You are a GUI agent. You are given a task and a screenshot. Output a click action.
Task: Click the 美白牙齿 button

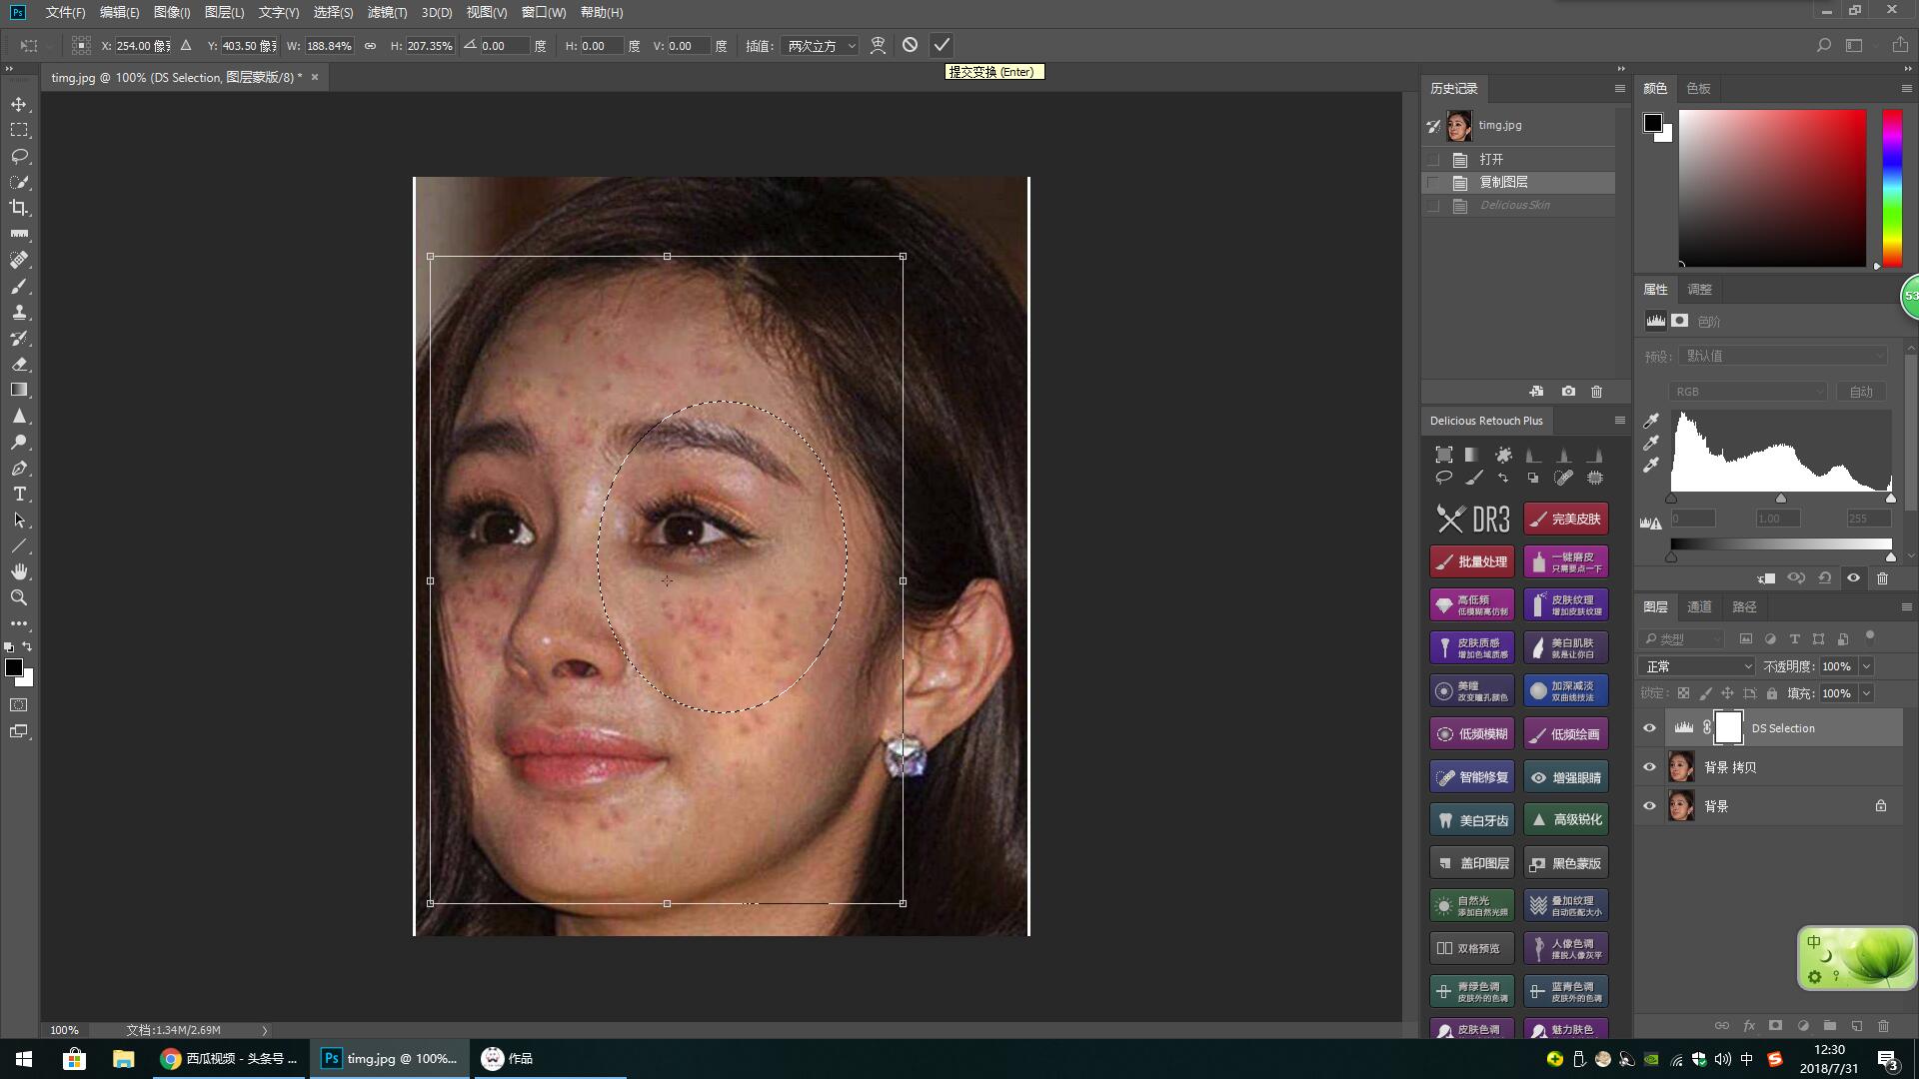[x=1472, y=820]
